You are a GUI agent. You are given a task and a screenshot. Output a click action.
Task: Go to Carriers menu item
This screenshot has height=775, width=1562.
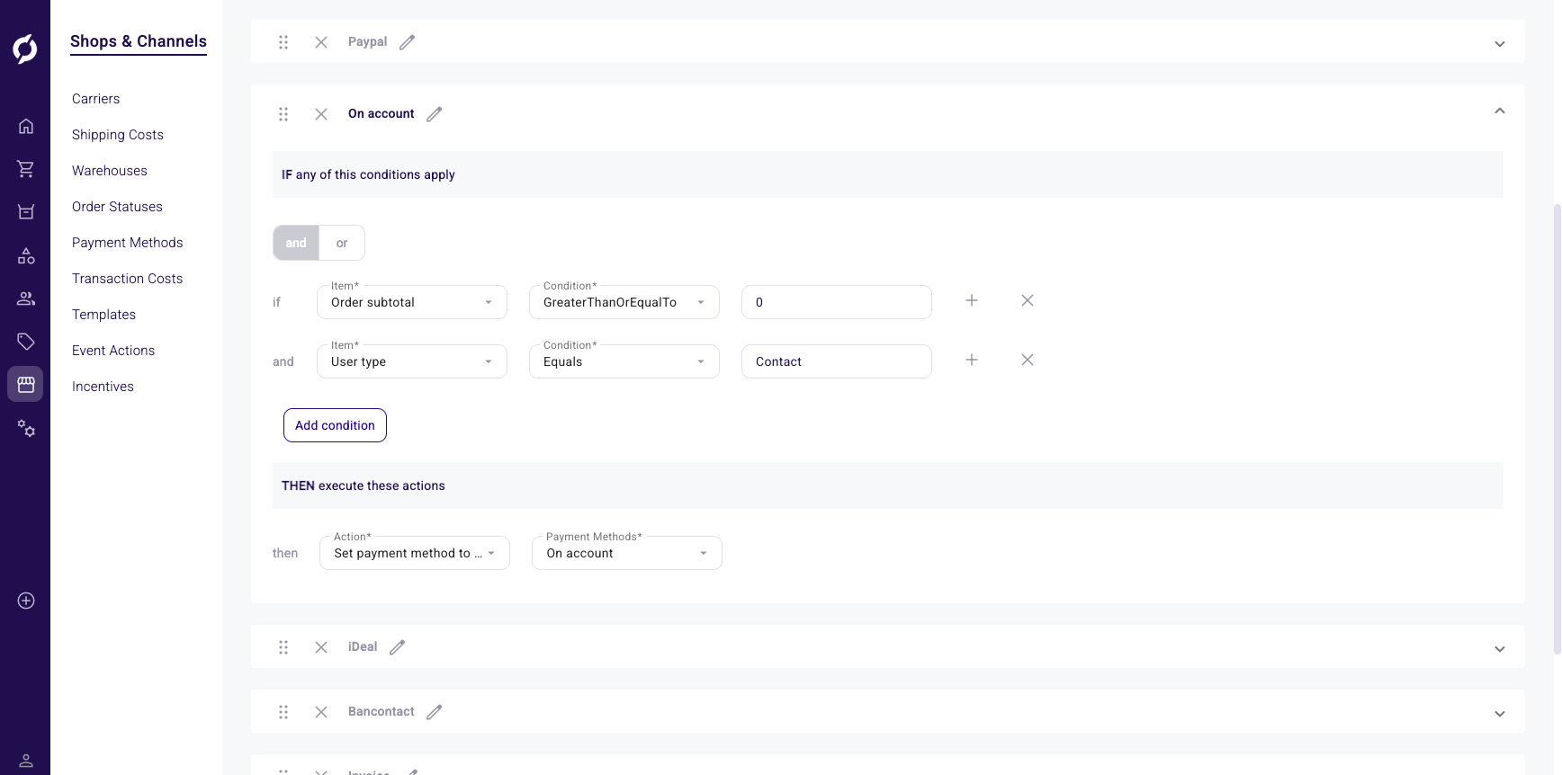coord(96,99)
